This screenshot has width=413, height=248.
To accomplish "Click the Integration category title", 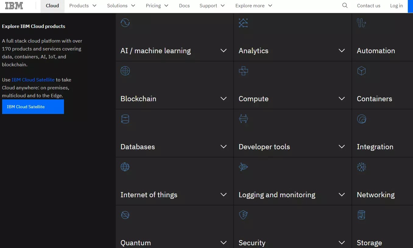I will (x=375, y=147).
